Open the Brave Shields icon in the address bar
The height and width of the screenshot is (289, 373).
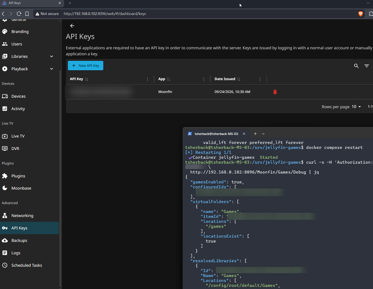(x=360, y=14)
